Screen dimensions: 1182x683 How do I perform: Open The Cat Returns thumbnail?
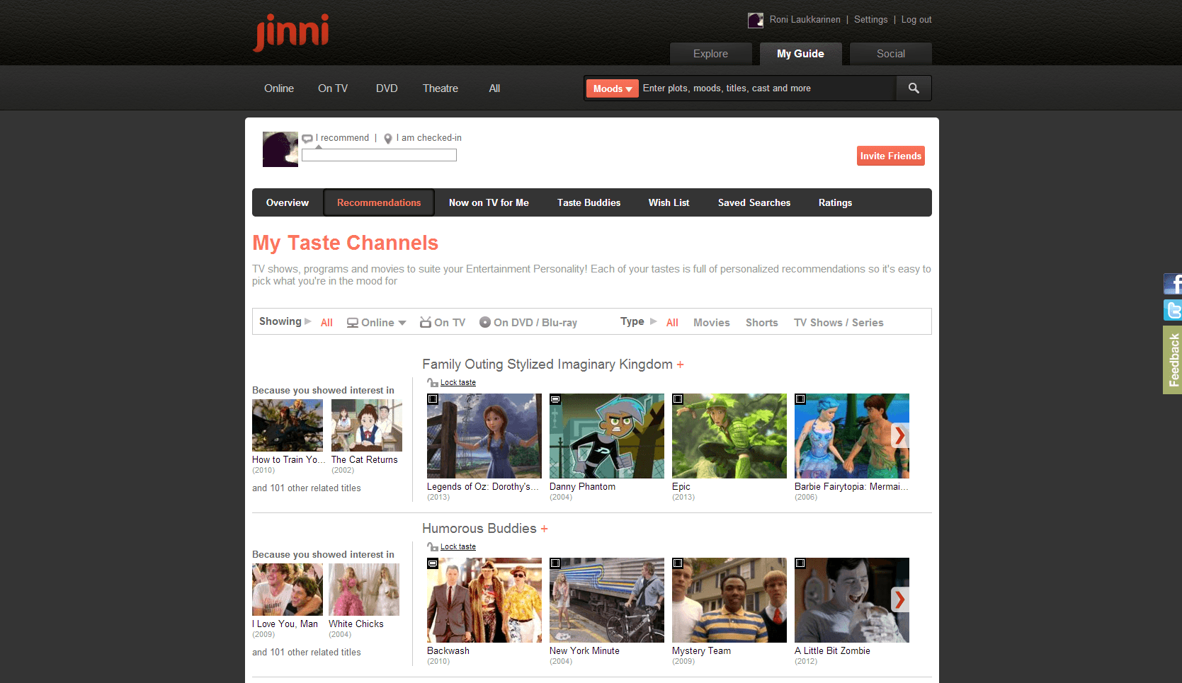click(x=367, y=425)
